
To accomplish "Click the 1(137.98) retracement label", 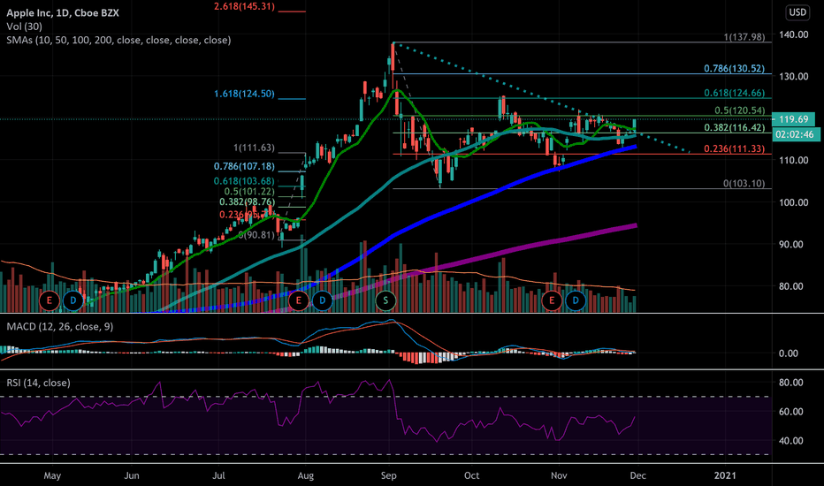I will pyautogui.click(x=744, y=37).
